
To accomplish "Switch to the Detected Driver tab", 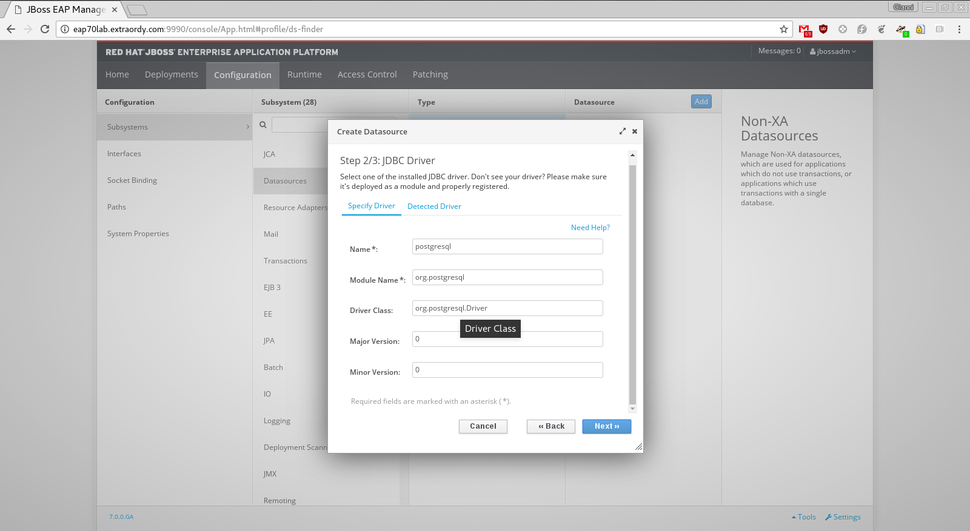I will click(x=434, y=206).
